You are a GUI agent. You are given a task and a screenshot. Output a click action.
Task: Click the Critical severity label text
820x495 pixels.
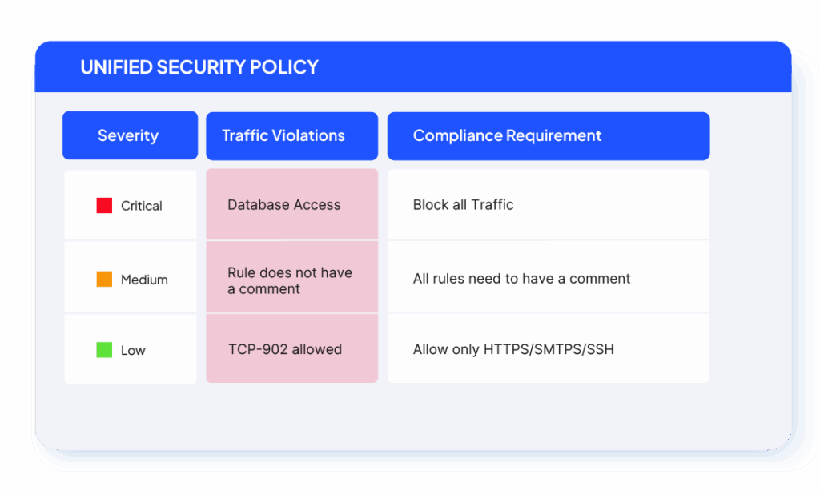coord(142,206)
